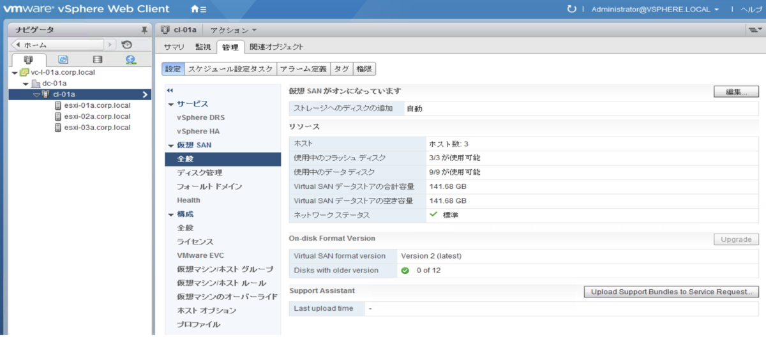Click host icon beside esxi-01a.corp.local

[58, 105]
